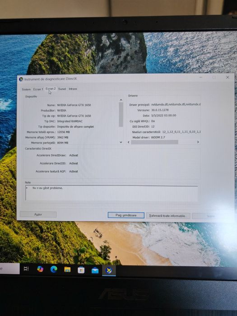Click the '3962 MB' VRAM value
This screenshot has width=237, height=316.
point(63,137)
